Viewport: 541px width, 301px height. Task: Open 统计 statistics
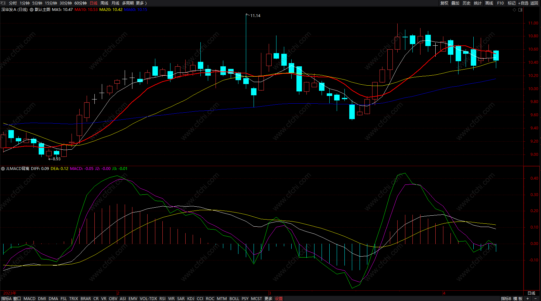(x=478, y=3)
